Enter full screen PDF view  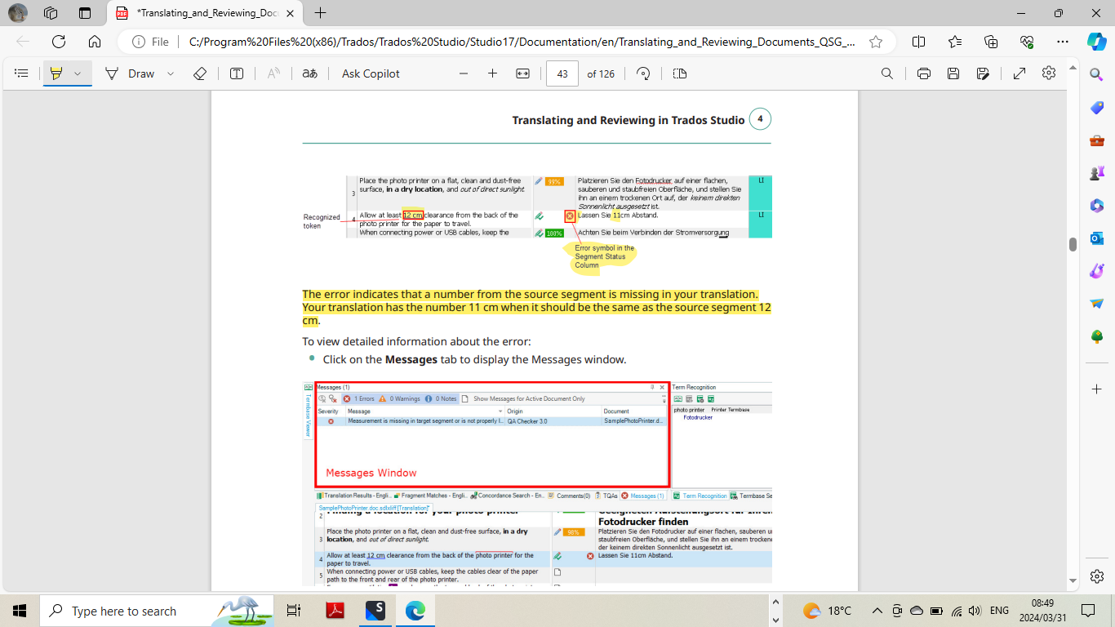click(1019, 73)
